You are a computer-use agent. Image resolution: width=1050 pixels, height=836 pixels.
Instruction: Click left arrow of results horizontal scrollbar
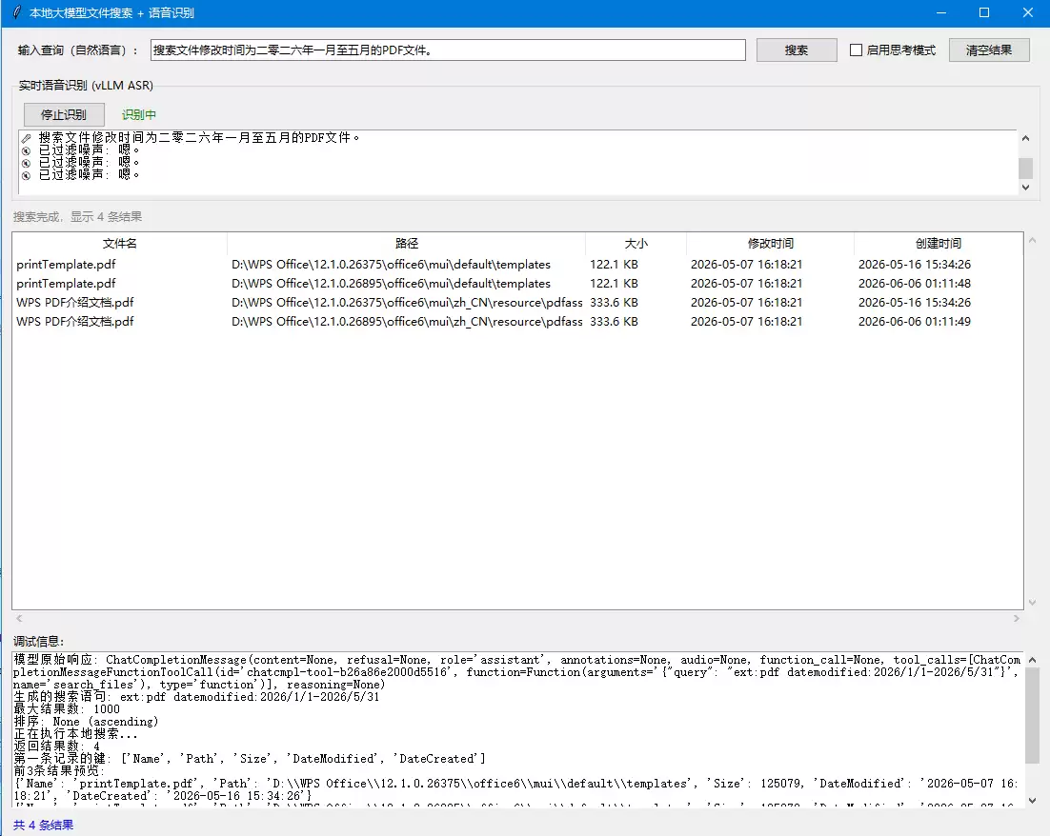click(x=19, y=619)
